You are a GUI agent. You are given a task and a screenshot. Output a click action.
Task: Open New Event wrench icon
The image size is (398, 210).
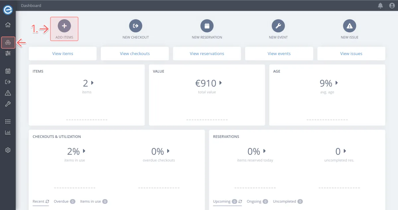(278, 26)
